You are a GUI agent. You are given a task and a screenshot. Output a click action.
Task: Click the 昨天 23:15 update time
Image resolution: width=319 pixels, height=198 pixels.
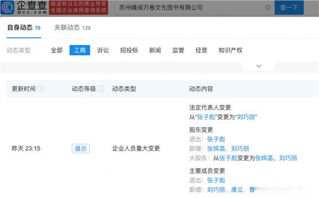(26, 148)
